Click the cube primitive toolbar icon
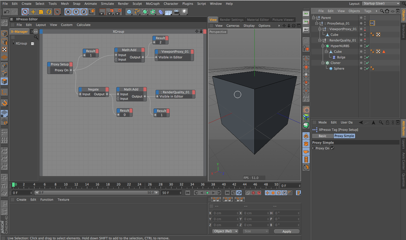 (x=129, y=12)
